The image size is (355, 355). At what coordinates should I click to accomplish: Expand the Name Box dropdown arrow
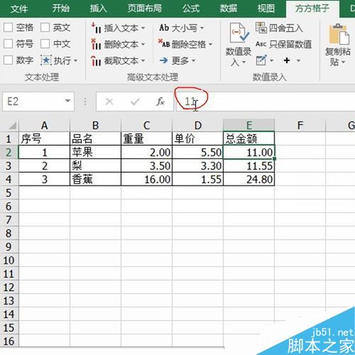67,101
